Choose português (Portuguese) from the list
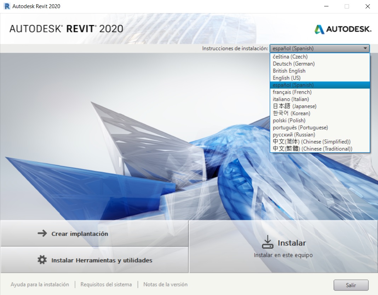The height and width of the screenshot is (295, 378). 320,127
